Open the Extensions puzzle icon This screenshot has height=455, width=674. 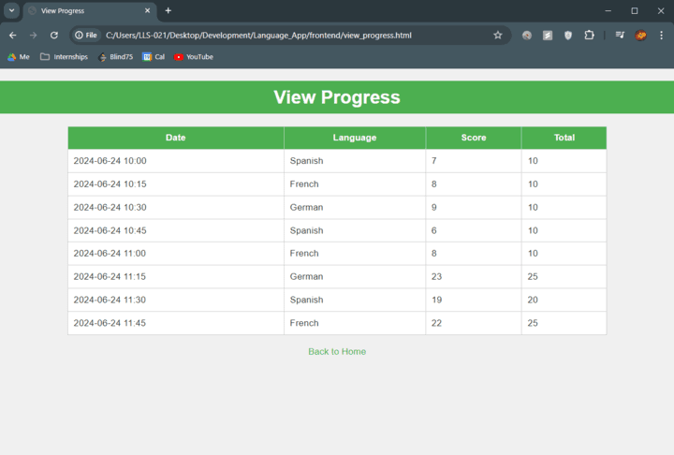point(590,36)
